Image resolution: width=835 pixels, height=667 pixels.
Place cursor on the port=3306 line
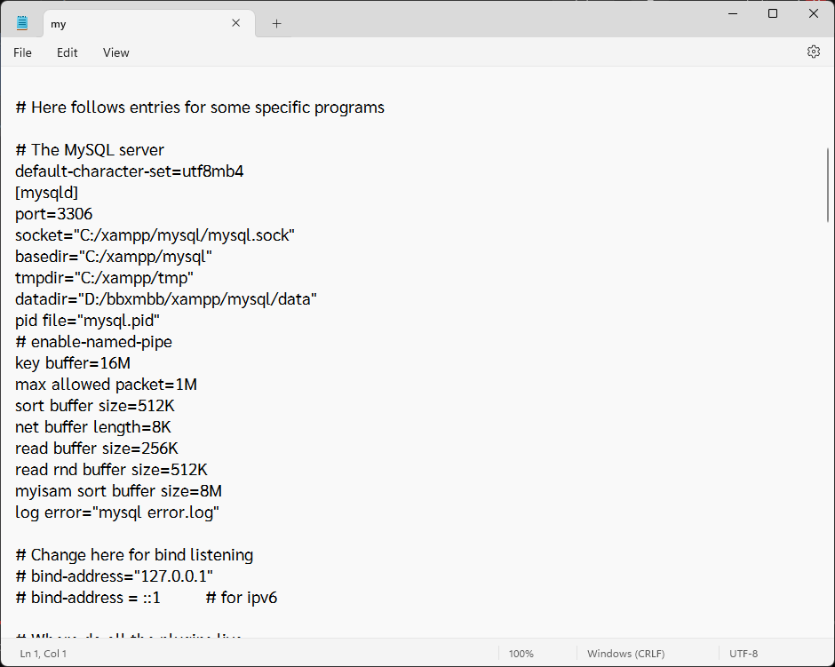[x=54, y=214]
